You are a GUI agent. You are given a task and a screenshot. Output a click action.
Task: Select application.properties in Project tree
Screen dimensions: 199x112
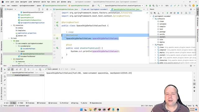(x=27, y=33)
